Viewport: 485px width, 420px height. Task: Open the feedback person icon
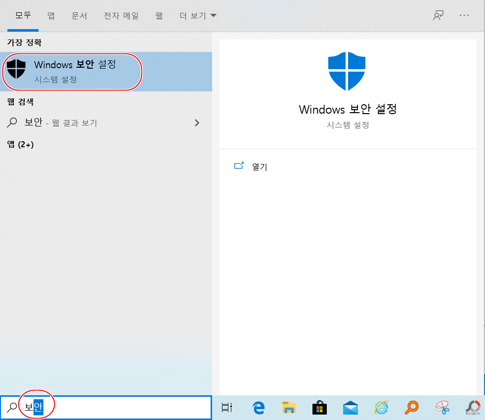(438, 15)
